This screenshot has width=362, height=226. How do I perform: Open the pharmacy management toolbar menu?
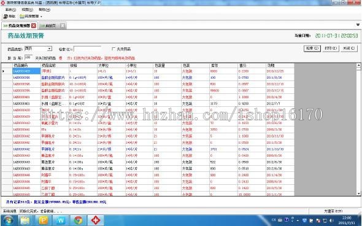31,17
